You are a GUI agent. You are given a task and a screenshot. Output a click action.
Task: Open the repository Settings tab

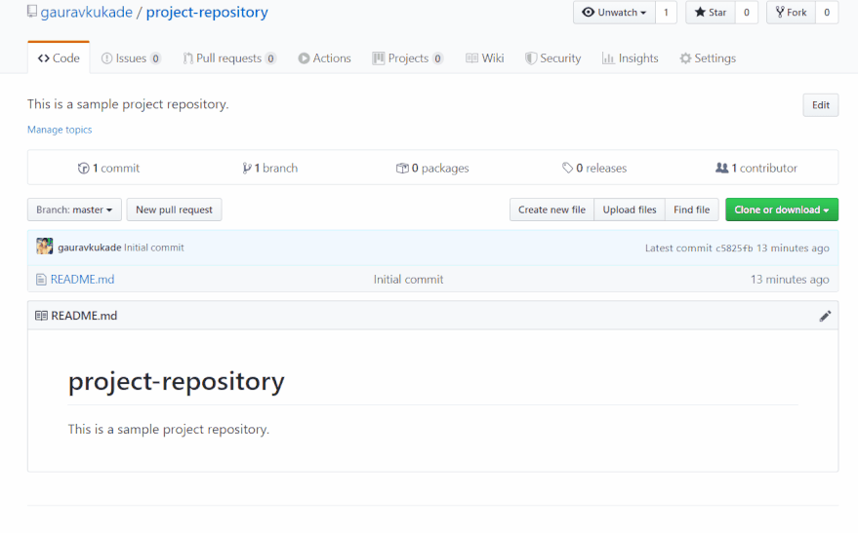coord(708,57)
